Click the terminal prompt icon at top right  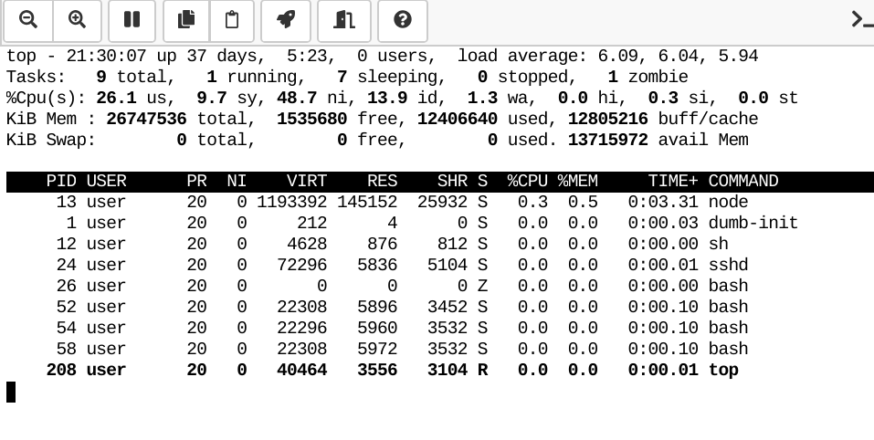tap(861, 19)
